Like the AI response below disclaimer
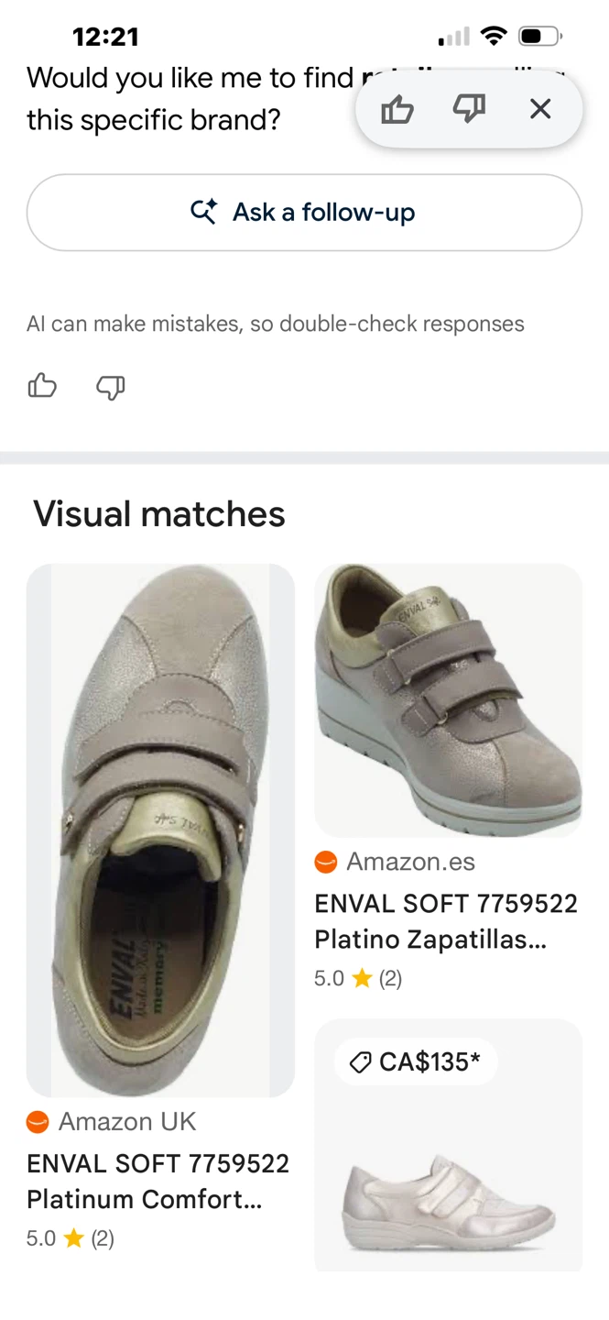Viewport: 609px width, 1320px height. [x=42, y=386]
